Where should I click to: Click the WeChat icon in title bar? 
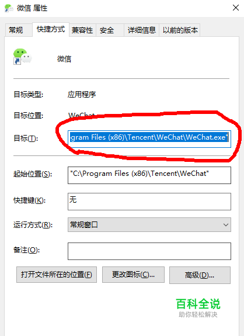coord(9,8)
